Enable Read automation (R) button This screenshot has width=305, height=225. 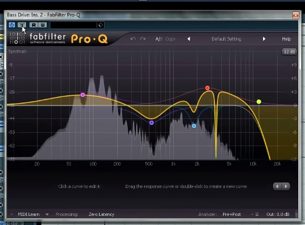33,25
